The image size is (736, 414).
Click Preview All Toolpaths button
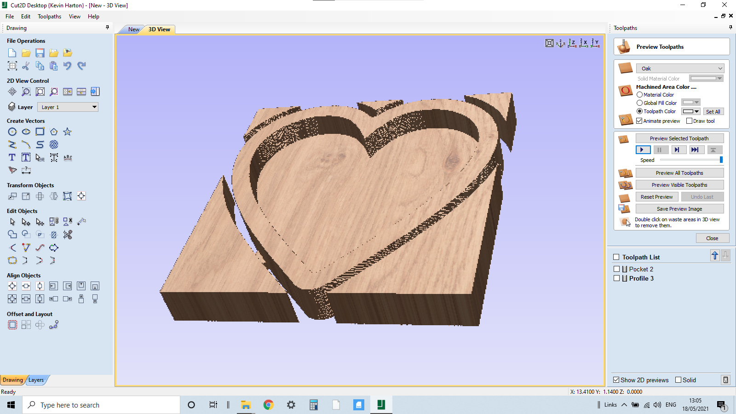[x=679, y=173]
